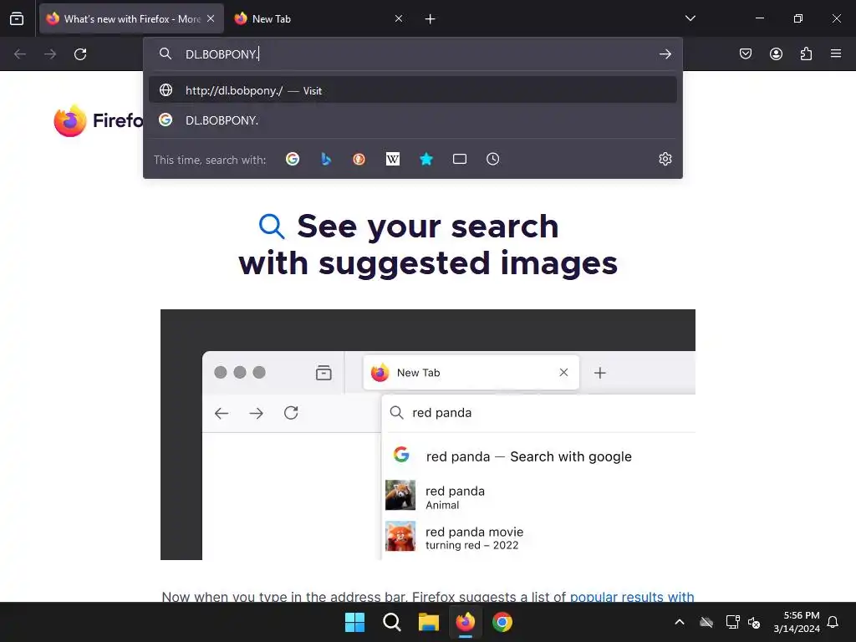Open the application hamburger menu
The width and height of the screenshot is (856, 642).
(x=836, y=53)
